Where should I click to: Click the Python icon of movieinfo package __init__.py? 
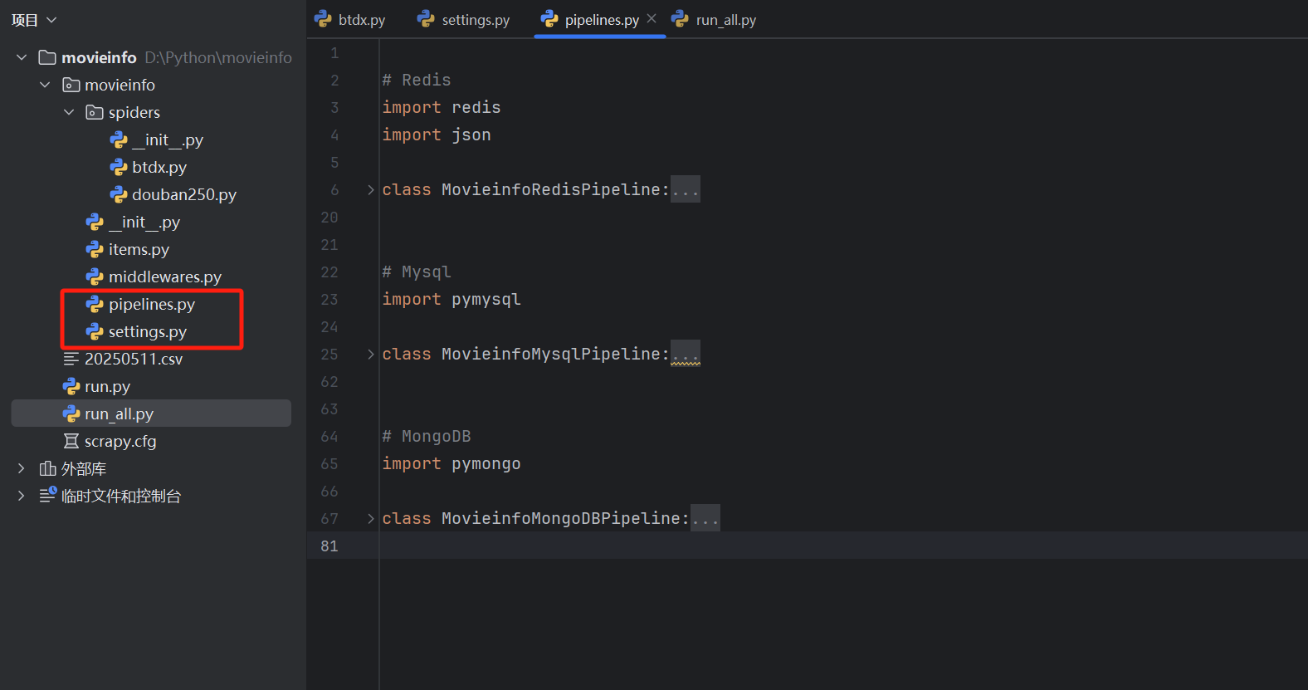(x=95, y=222)
